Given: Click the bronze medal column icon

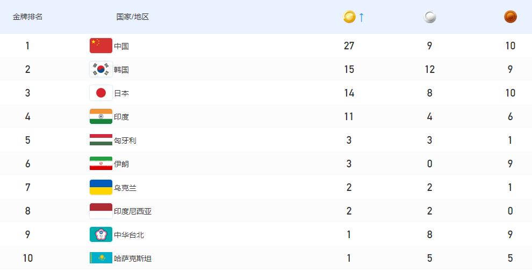Looking at the screenshot, I should point(511,17).
